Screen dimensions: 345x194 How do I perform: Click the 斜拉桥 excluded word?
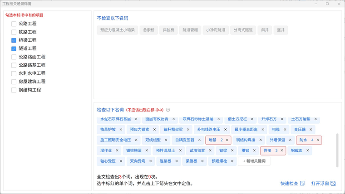click(168, 30)
